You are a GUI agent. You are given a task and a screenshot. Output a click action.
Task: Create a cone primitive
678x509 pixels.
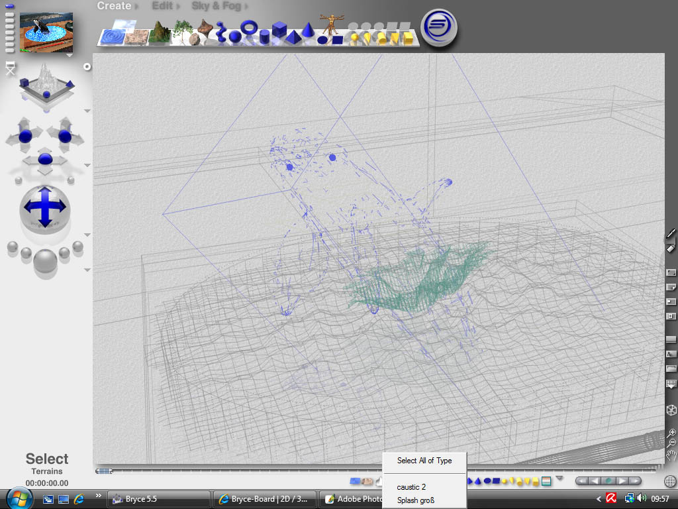pos(308,30)
